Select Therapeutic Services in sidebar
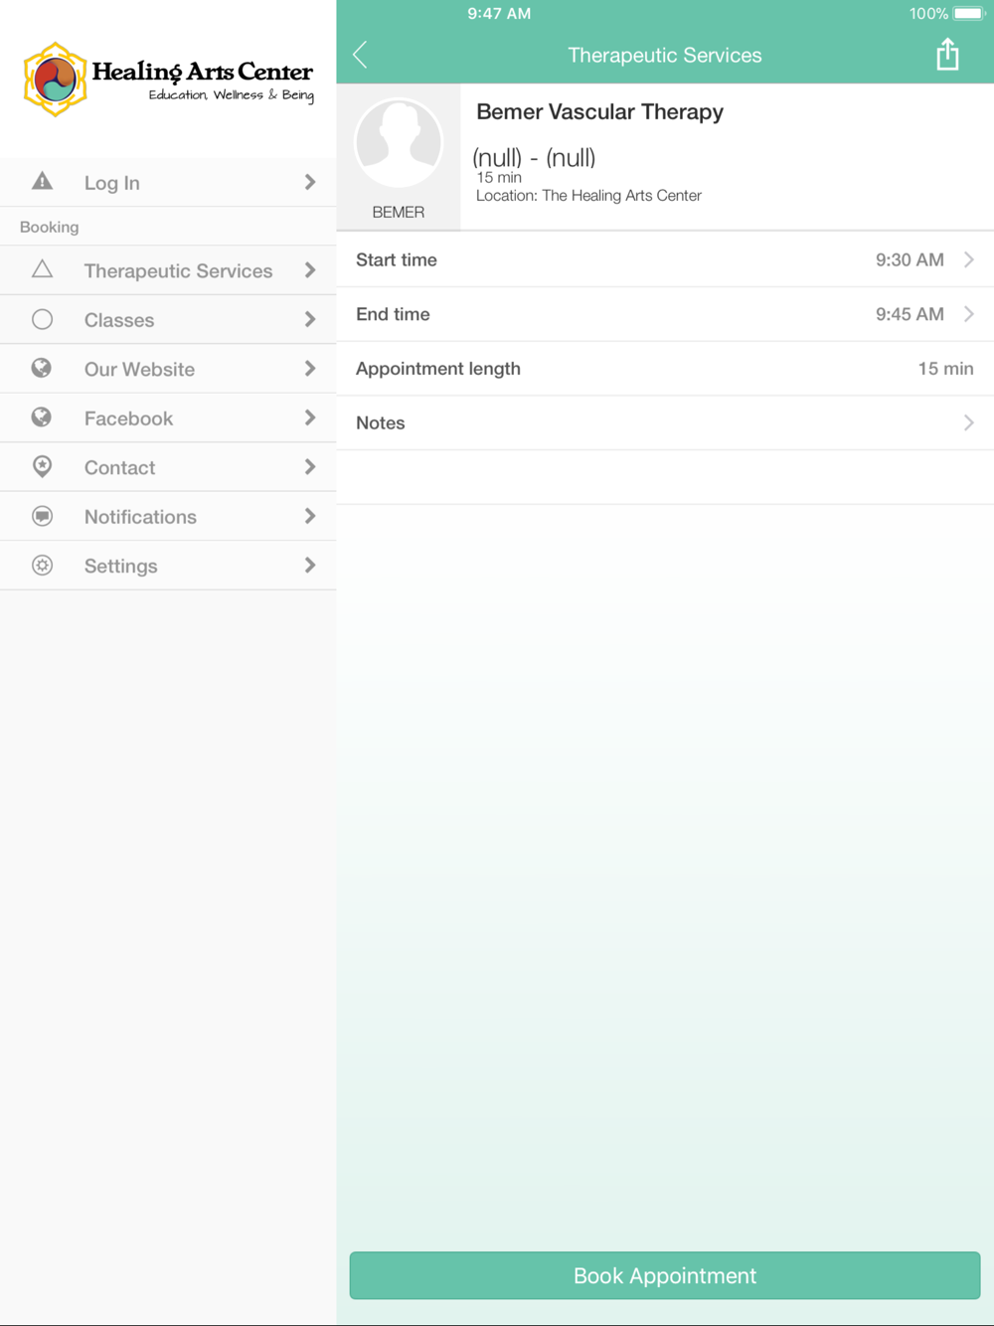Screen dimensions: 994x1326 pyautogui.click(x=168, y=270)
